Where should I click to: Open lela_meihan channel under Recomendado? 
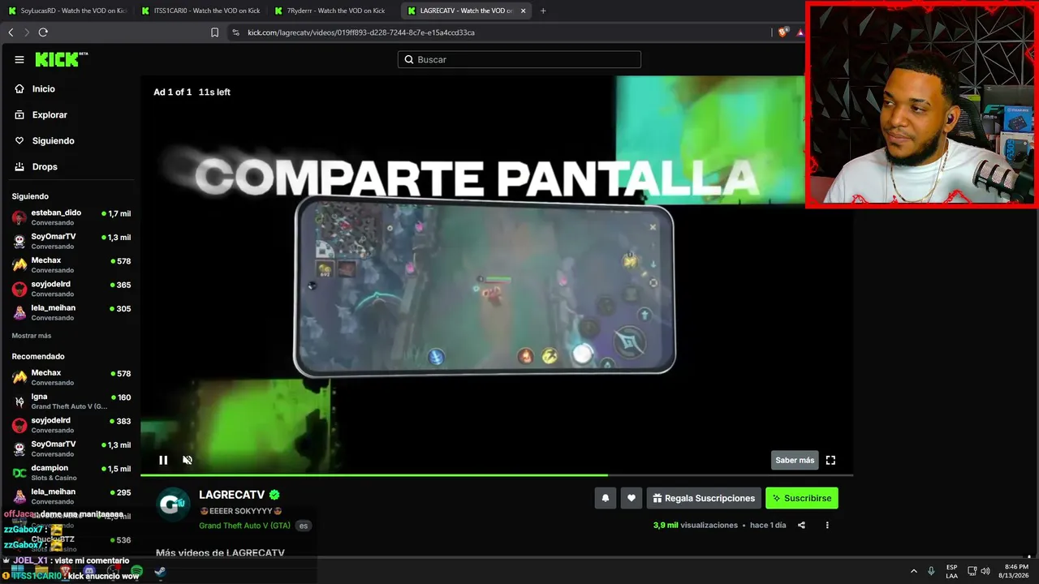tap(71, 496)
